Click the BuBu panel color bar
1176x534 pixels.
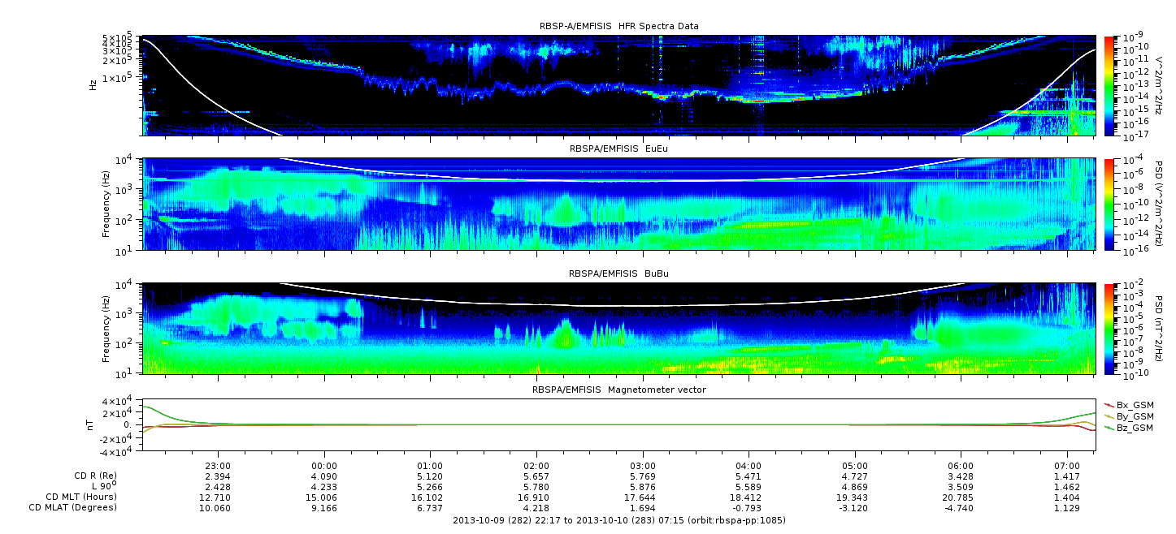click(1109, 329)
